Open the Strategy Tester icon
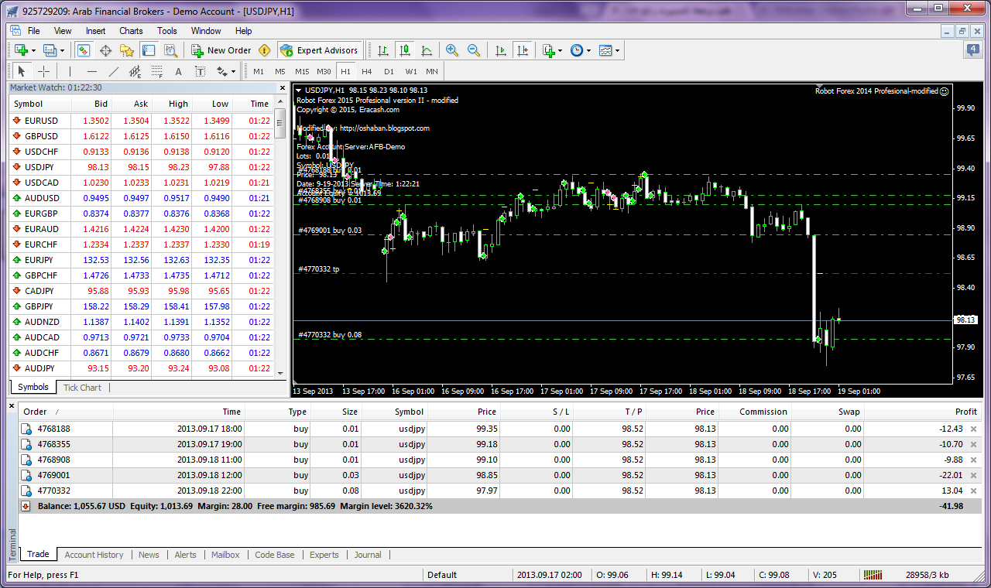 170,50
